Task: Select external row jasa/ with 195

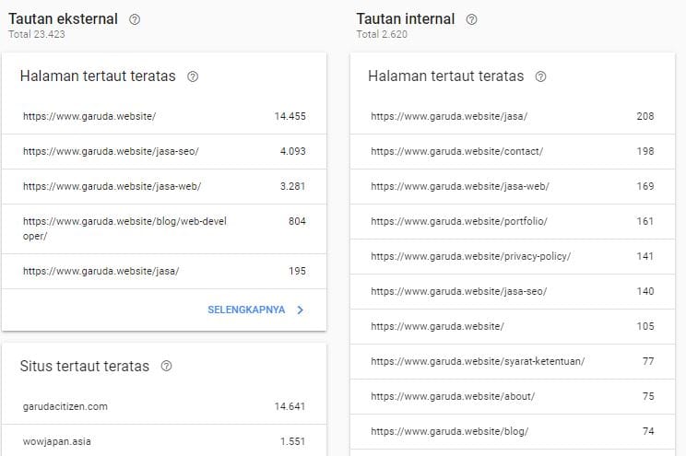Action: pos(164,271)
